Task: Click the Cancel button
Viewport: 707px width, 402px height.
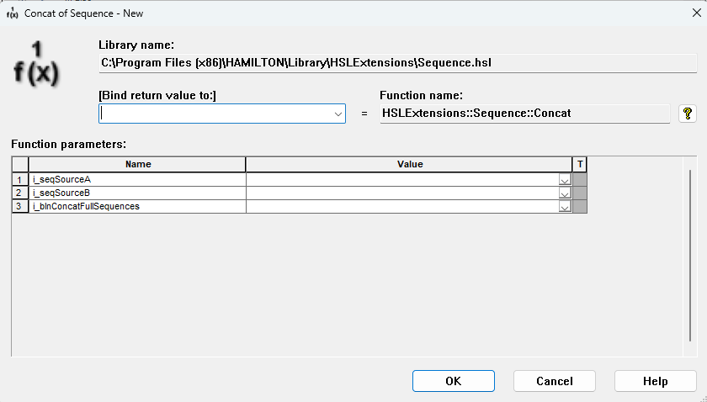Action: 554,381
